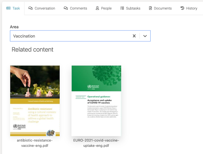Open the History tab
This screenshot has height=154, width=203.
point(189,8)
